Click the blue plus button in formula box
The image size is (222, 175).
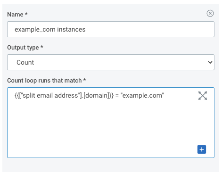coord(202,150)
